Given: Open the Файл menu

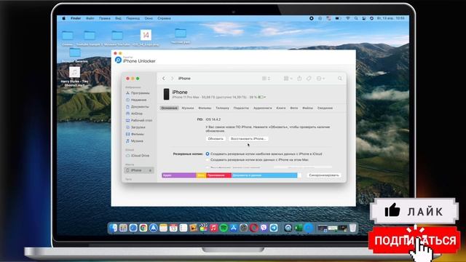Looking at the screenshot, I should 90,18.
